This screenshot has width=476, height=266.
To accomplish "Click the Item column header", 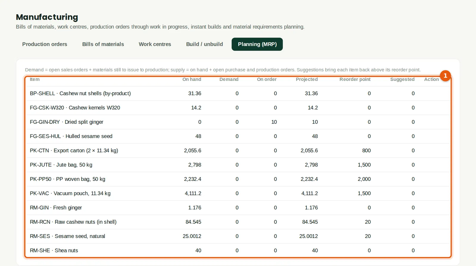I will pos(35,79).
